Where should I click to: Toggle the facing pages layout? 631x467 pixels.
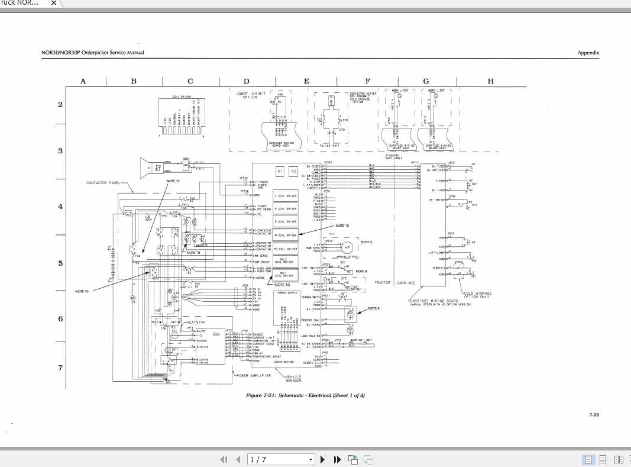(x=619, y=459)
